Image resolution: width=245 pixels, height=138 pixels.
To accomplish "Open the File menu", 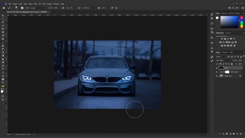I will click(6, 4).
